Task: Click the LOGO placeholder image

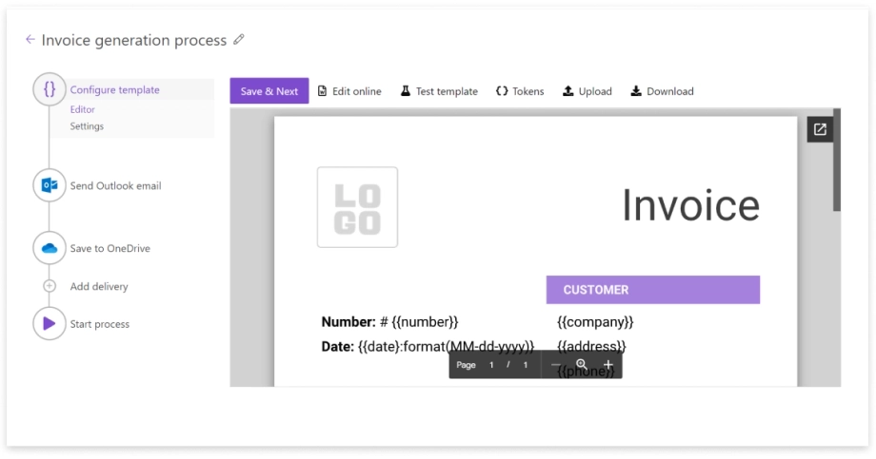Action: pos(358,207)
